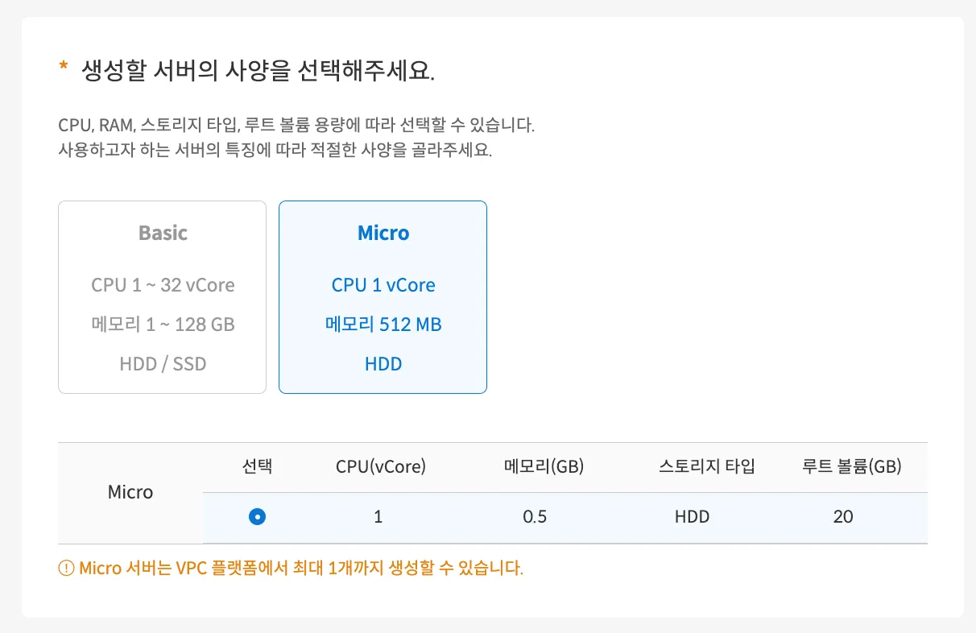Click the root volume value 20
The height and width of the screenshot is (633, 976).
coord(843,517)
